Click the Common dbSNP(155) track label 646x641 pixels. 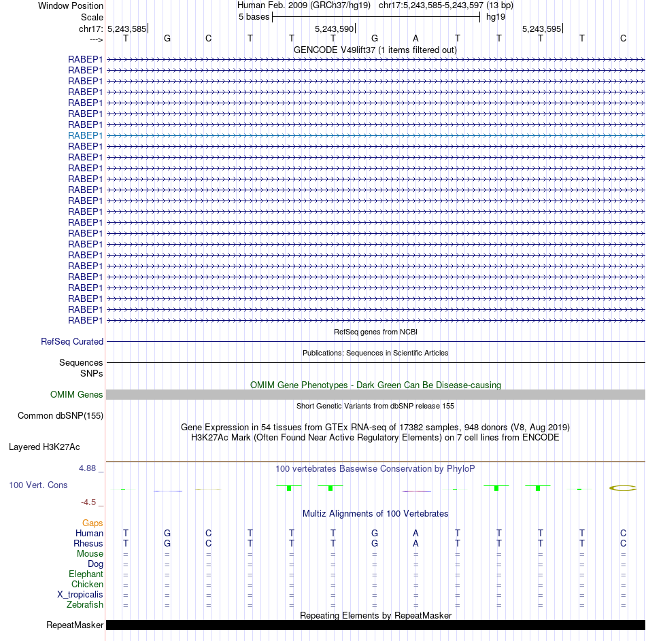click(x=60, y=415)
